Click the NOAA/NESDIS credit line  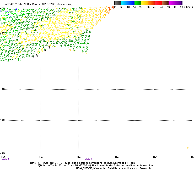[x=113, y=168]
